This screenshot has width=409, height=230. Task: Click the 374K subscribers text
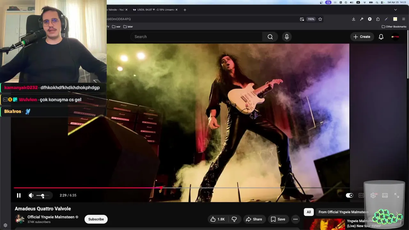(39, 222)
